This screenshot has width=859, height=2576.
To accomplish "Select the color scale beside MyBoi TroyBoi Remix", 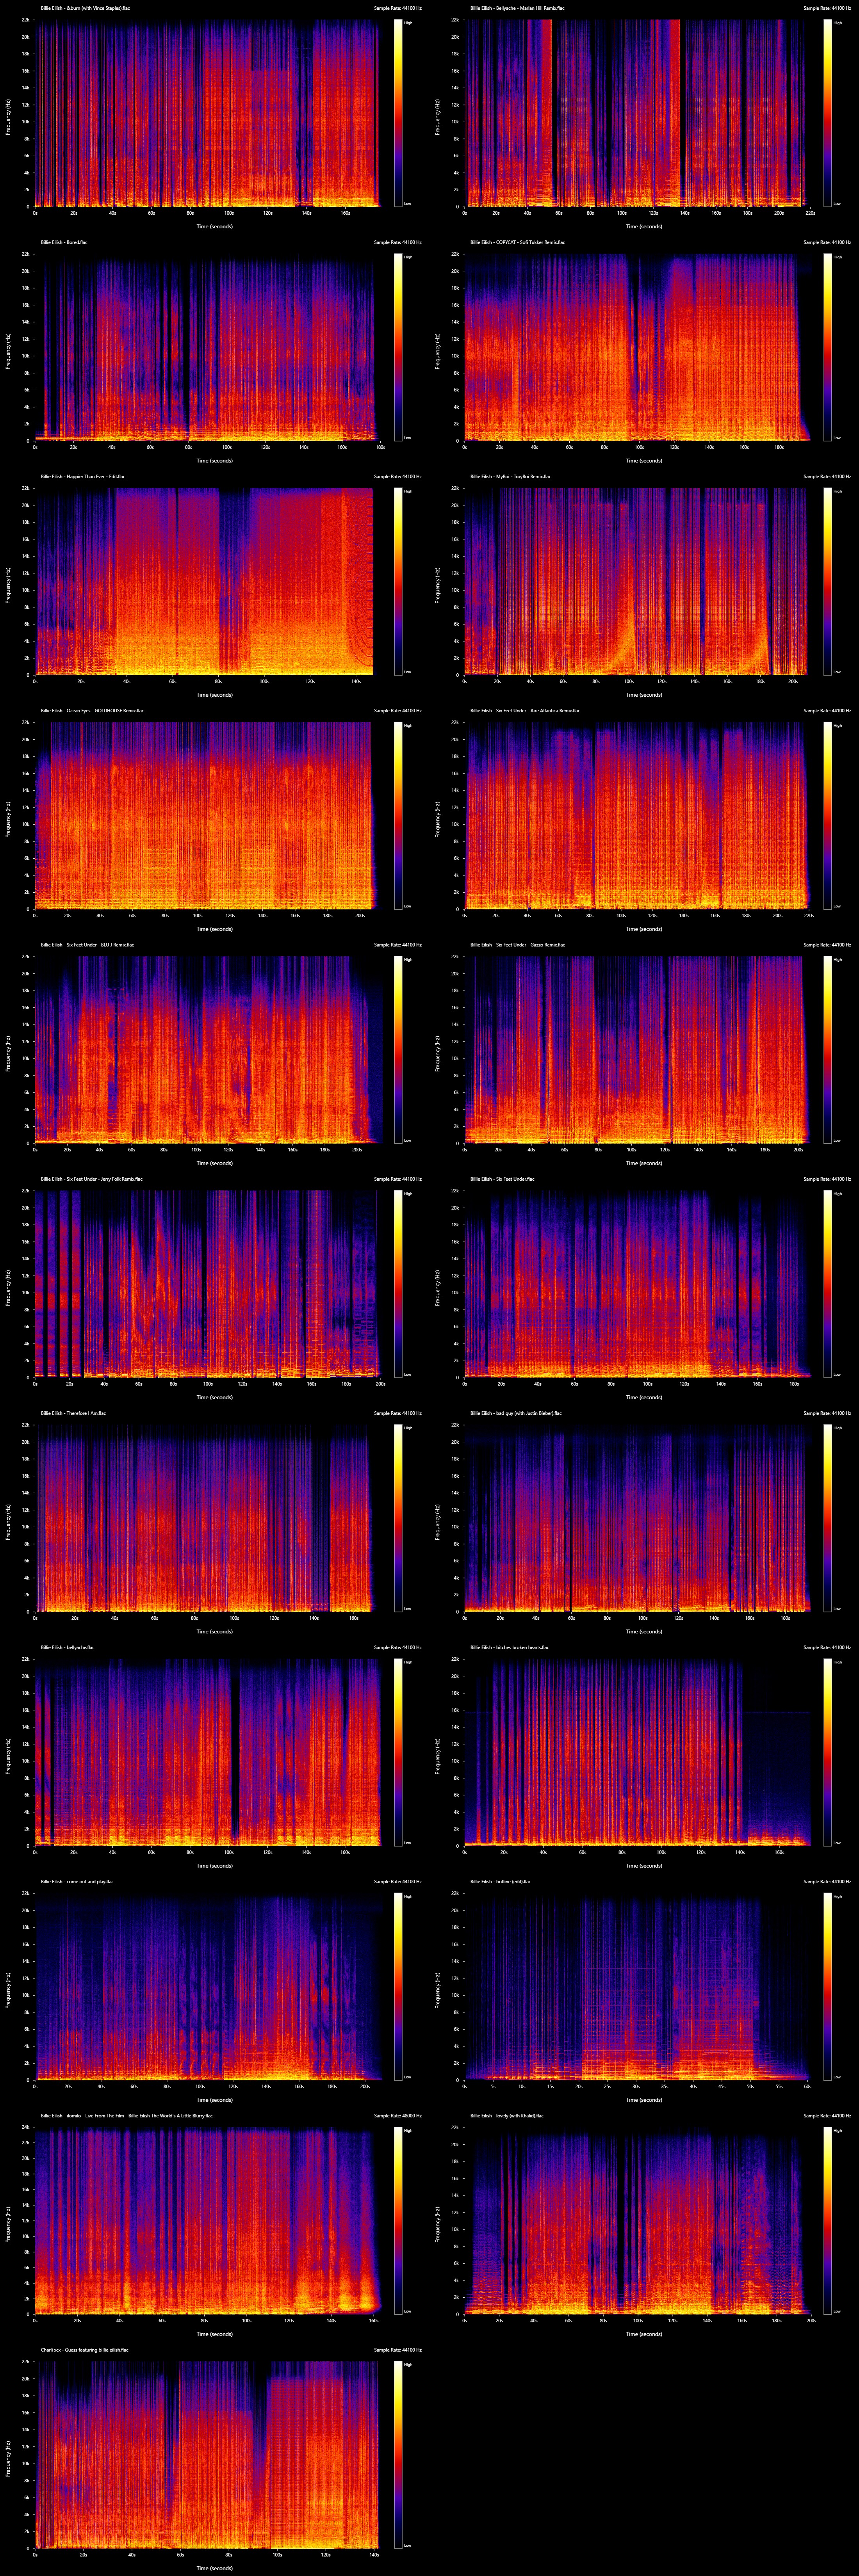I will pyautogui.click(x=828, y=581).
